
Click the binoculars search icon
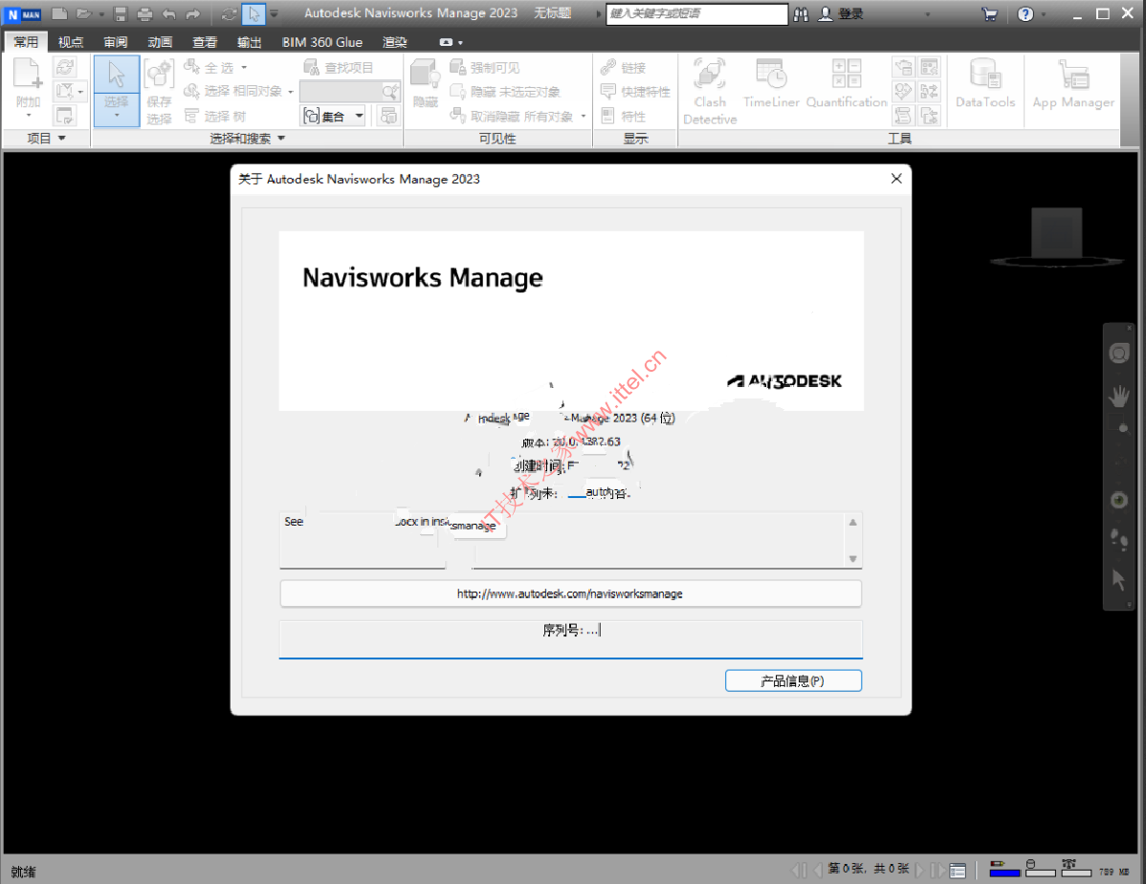click(801, 14)
